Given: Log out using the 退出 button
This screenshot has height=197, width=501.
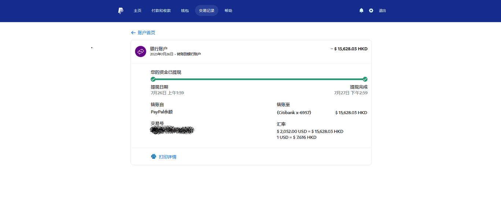Looking at the screenshot, I should pyautogui.click(x=382, y=11).
